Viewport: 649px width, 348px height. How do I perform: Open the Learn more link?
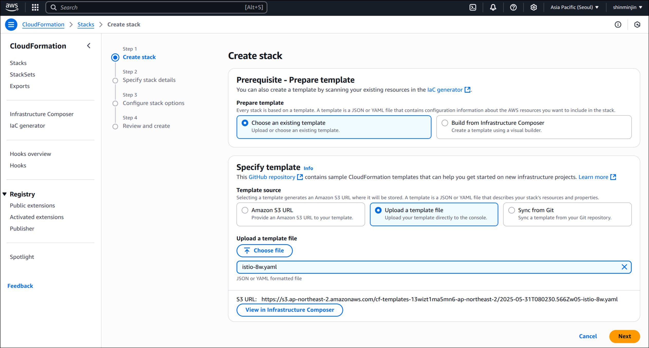click(593, 177)
